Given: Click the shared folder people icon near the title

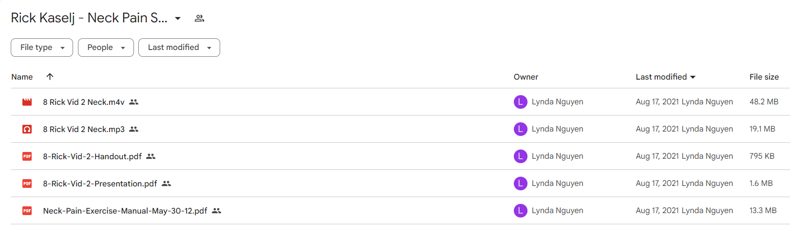Looking at the screenshot, I should coord(199,18).
